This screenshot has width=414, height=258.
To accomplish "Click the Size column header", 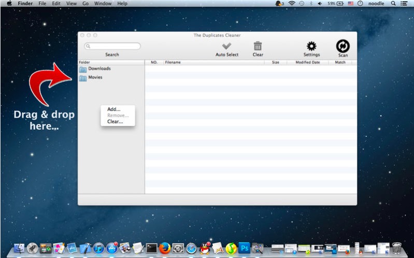I will tap(276, 62).
